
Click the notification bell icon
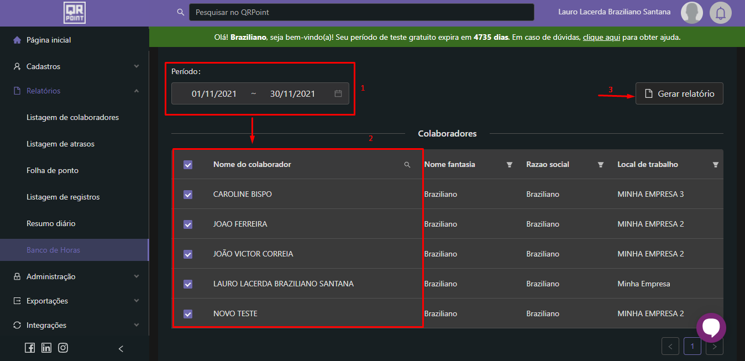click(x=720, y=13)
